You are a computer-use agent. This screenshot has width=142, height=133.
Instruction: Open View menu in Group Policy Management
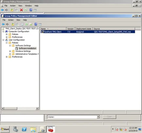pos(20,6)
